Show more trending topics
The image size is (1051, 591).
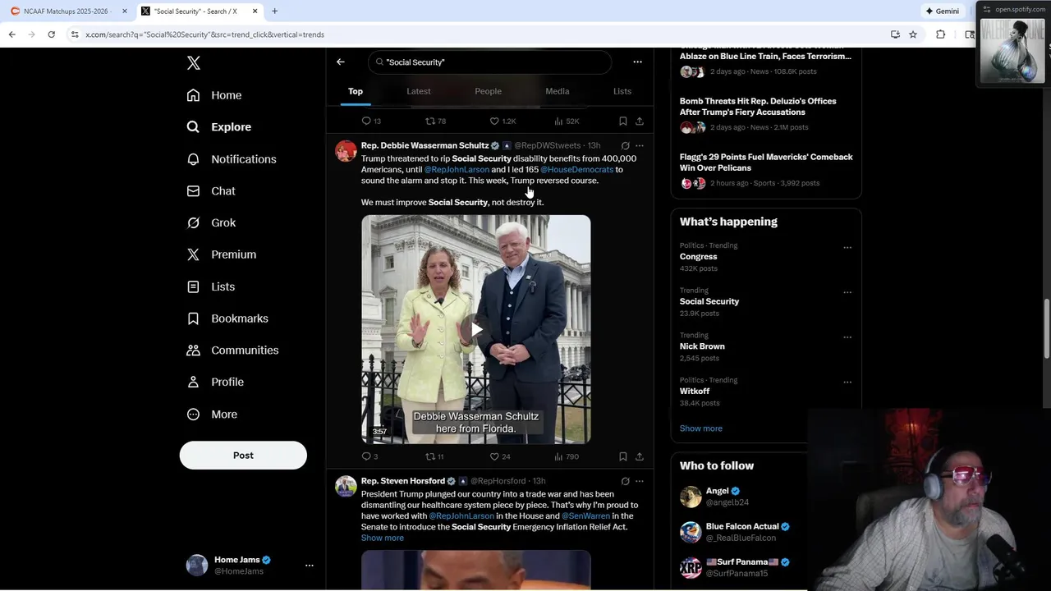point(701,428)
